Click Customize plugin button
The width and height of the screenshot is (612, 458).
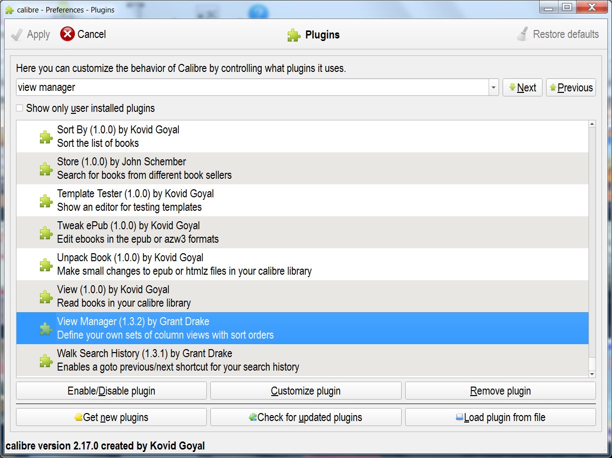[306, 391]
